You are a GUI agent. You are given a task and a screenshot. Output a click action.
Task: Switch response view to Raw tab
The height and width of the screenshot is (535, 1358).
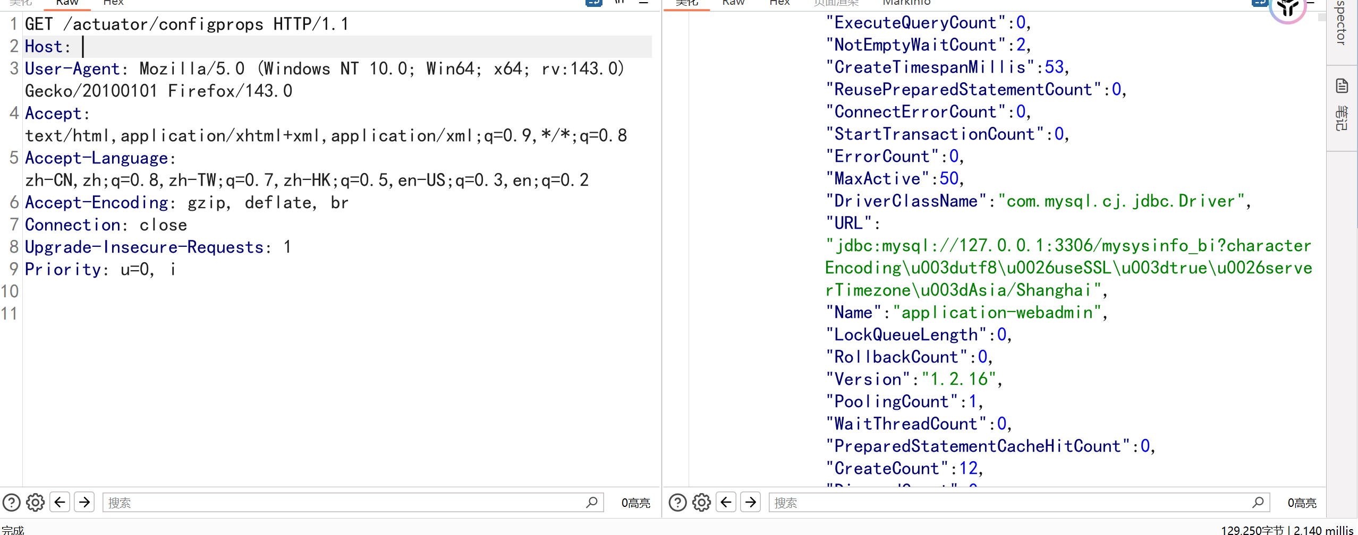733,3
